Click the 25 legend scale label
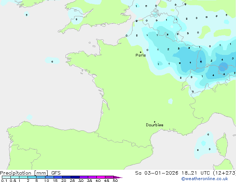The width and height of the screenshot is (236, 182). 72,181
